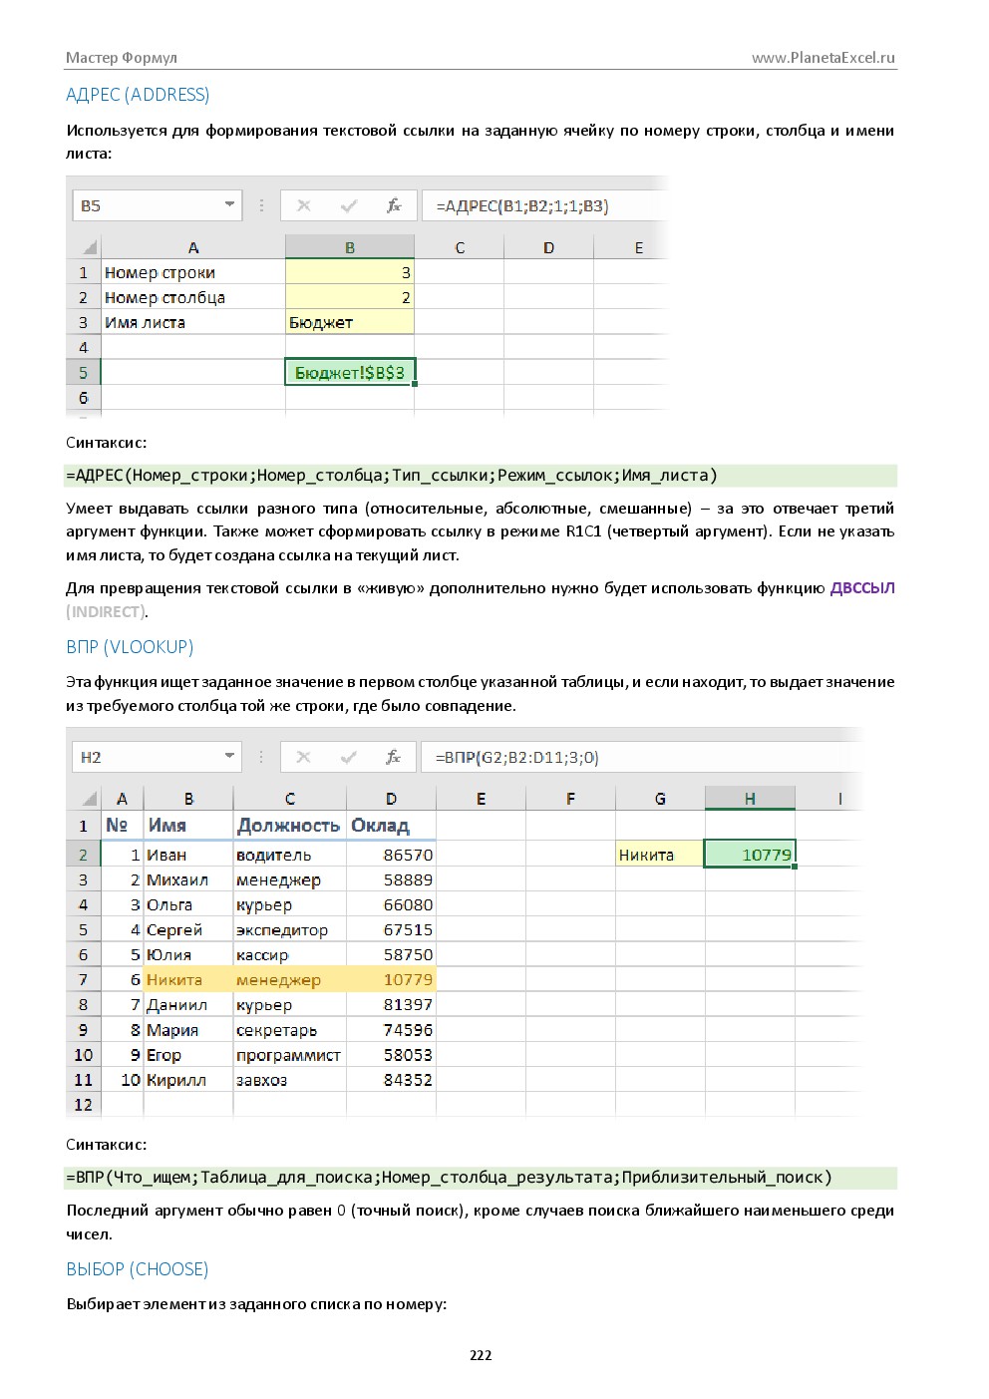
Task: Select cell H2 showing 10779
Action: 750,854
